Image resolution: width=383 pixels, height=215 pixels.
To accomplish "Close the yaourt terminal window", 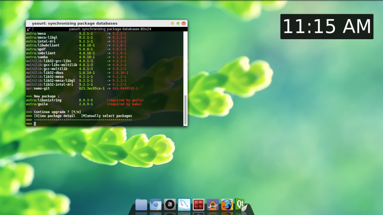I will (183, 23).
